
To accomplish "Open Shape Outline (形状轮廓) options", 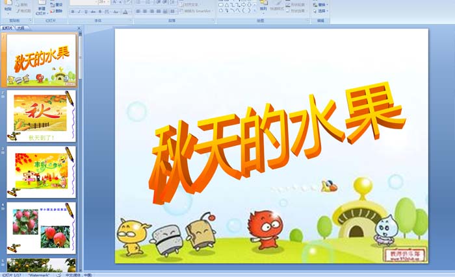I will 295,5.
